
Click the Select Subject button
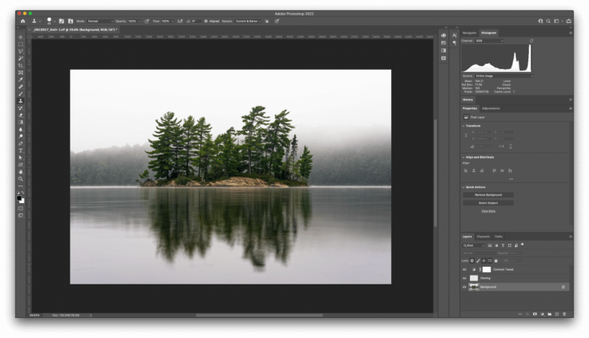point(488,203)
